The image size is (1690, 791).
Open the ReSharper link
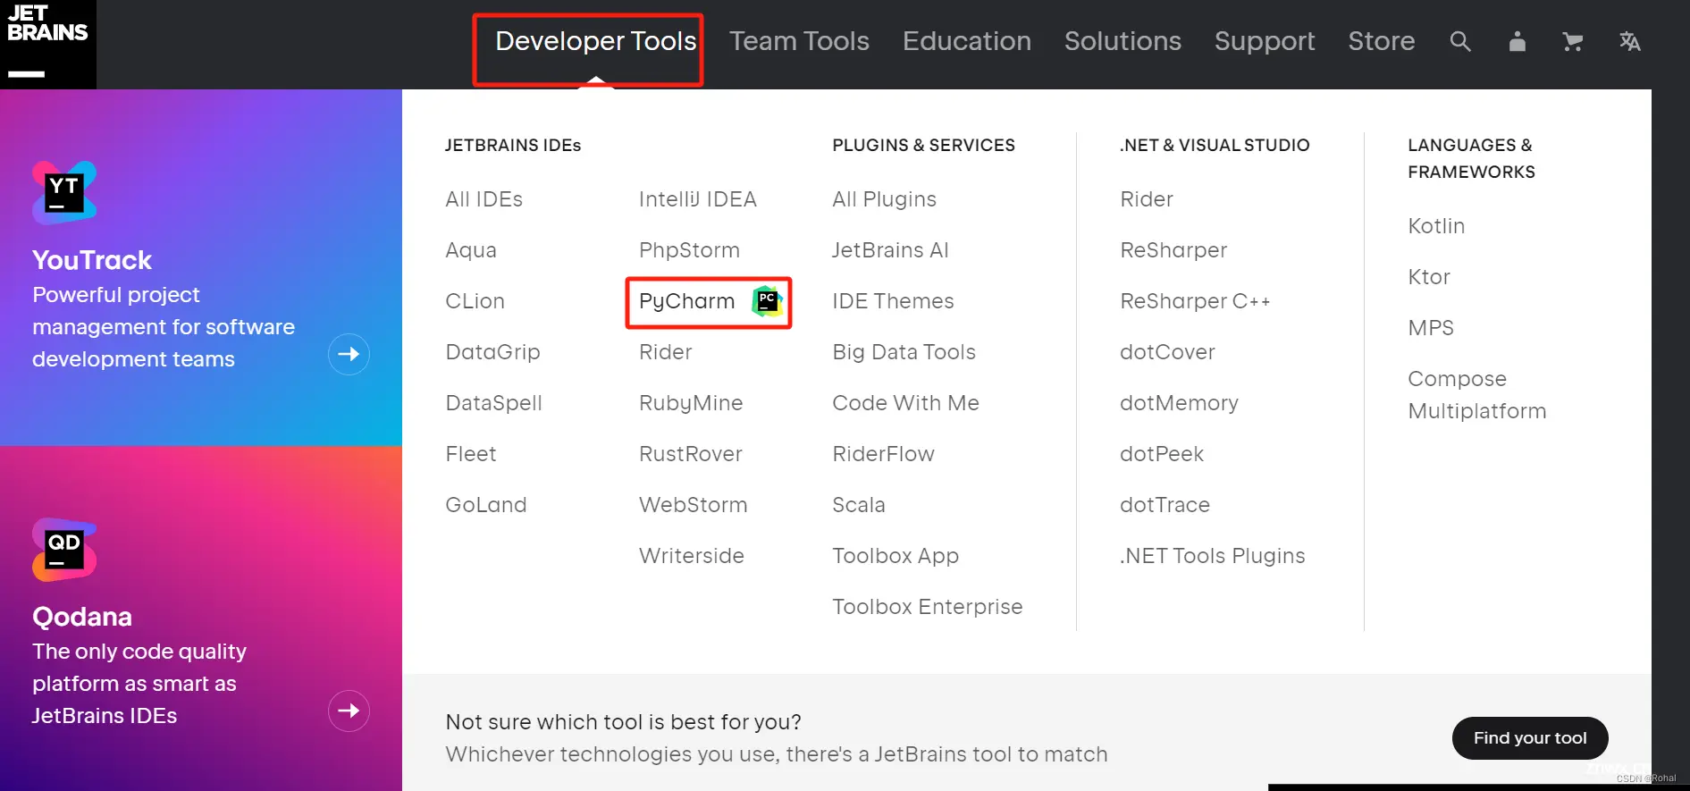click(x=1173, y=250)
